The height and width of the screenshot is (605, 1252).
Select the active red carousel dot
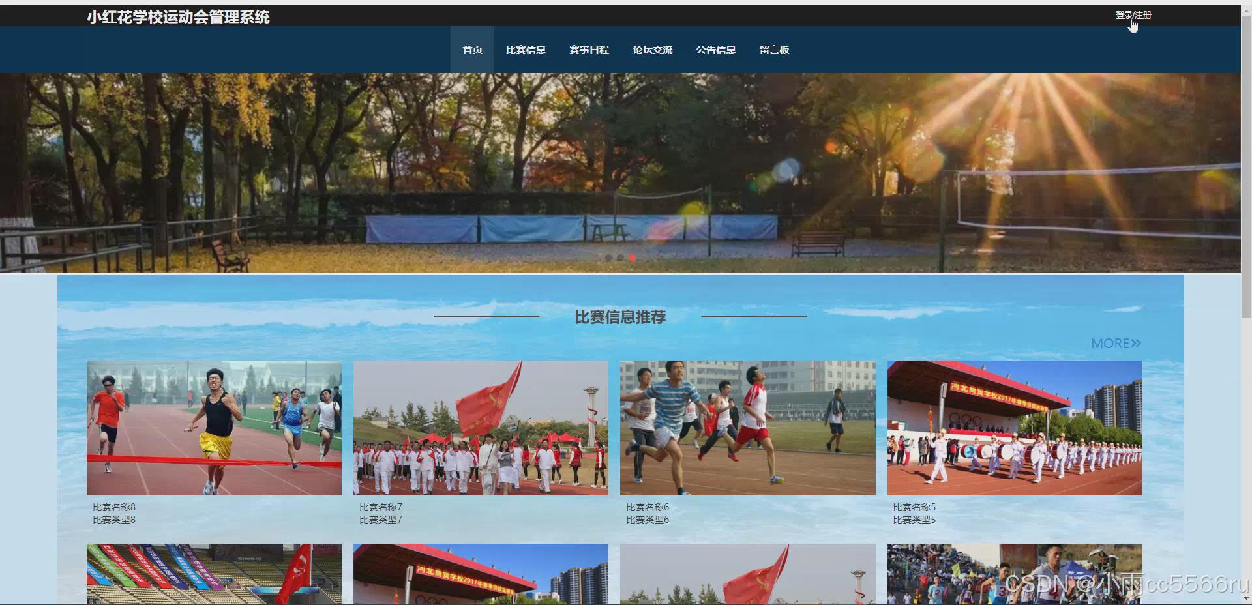click(632, 258)
